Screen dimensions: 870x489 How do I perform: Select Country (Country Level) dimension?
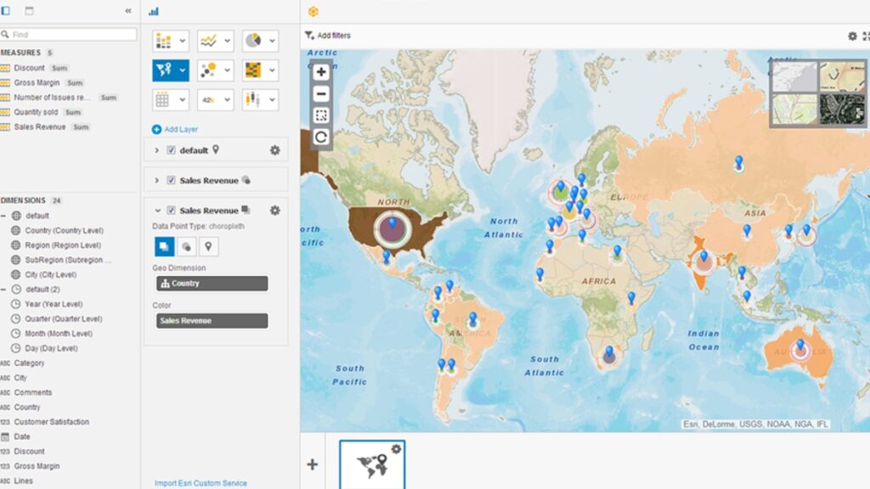click(64, 230)
